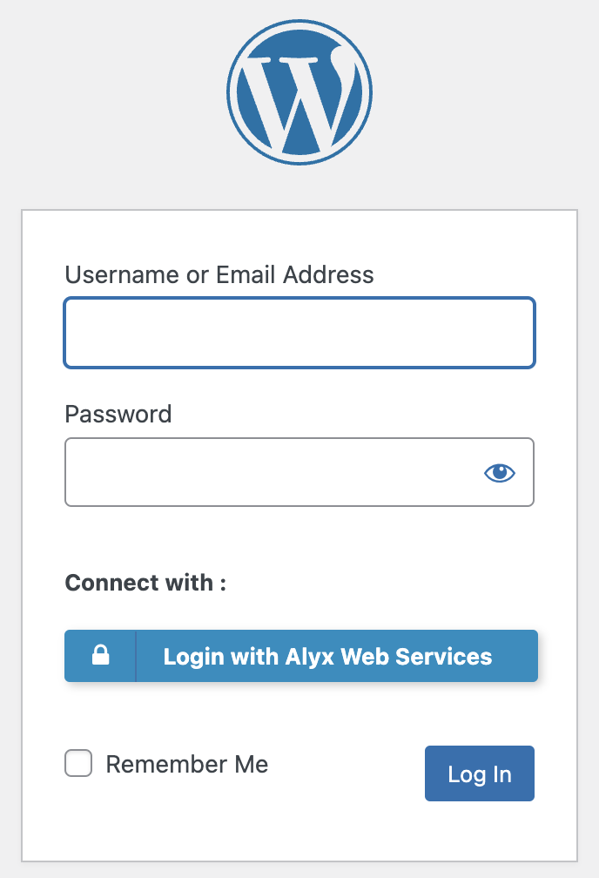Image resolution: width=599 pixels, height=878 pixels.
Task: Click the Remember Me label text
Action: click(x=187, y=765)
